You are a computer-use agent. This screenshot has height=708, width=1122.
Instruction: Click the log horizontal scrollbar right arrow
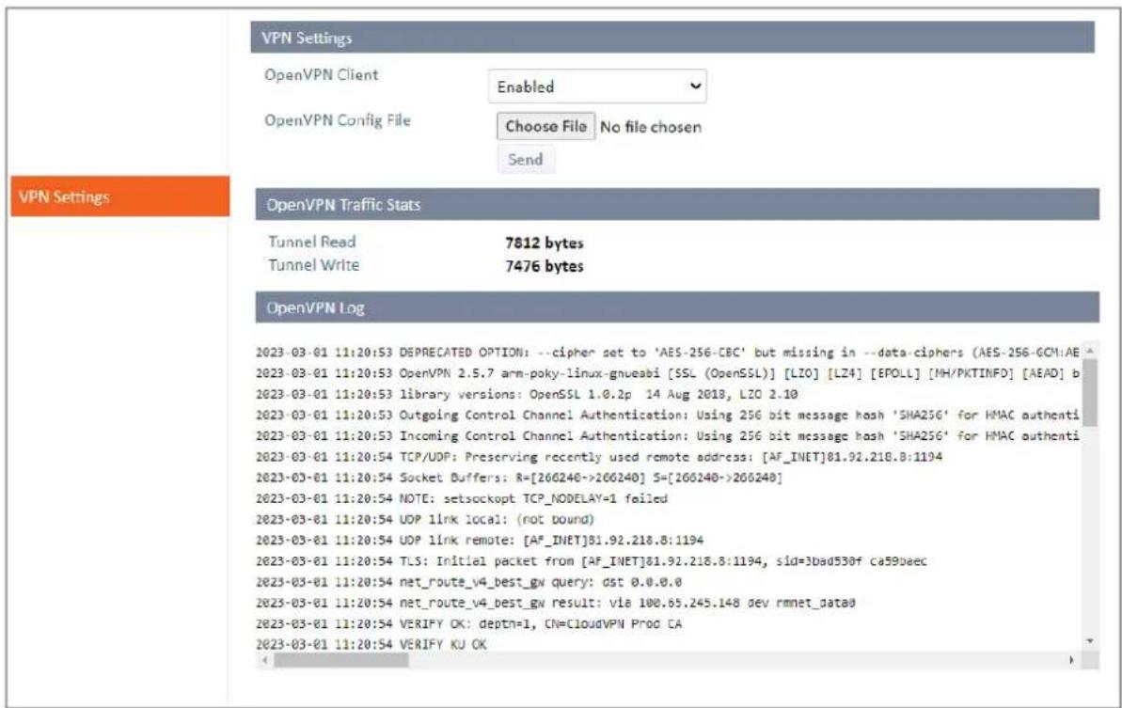1071,660
